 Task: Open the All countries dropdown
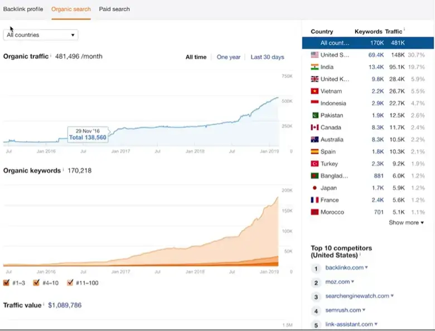click(x=41, y=35)
